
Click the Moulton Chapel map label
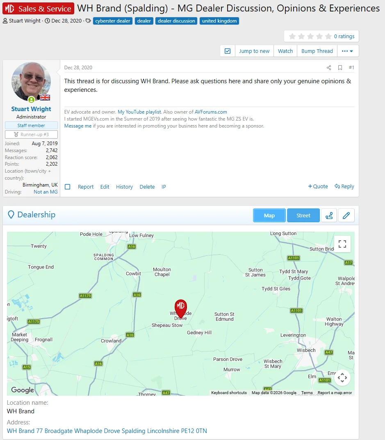[x=162, y=272]
